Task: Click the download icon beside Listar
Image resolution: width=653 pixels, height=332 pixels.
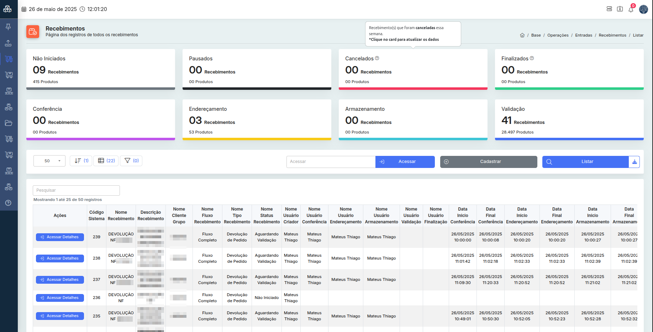Action: pos(634,162)
